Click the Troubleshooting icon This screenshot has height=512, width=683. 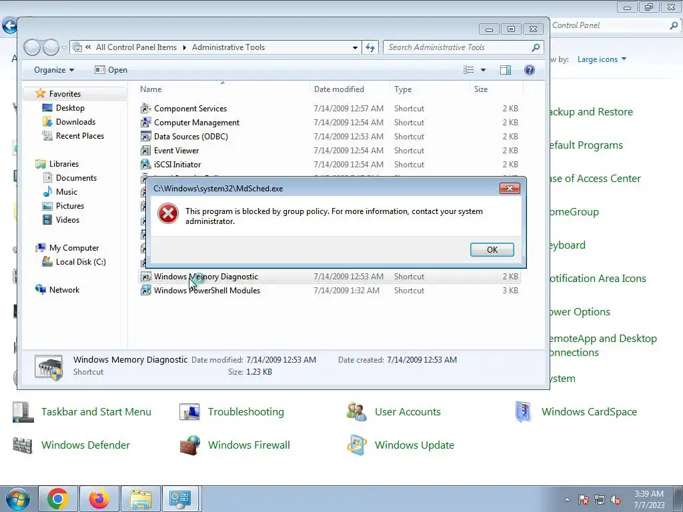(190, 412)
